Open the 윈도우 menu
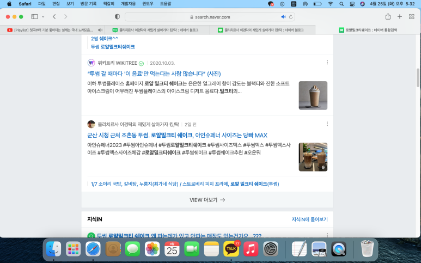Image resolution: width=421 pixels, height=263 pixels. [x=148, y=4]
